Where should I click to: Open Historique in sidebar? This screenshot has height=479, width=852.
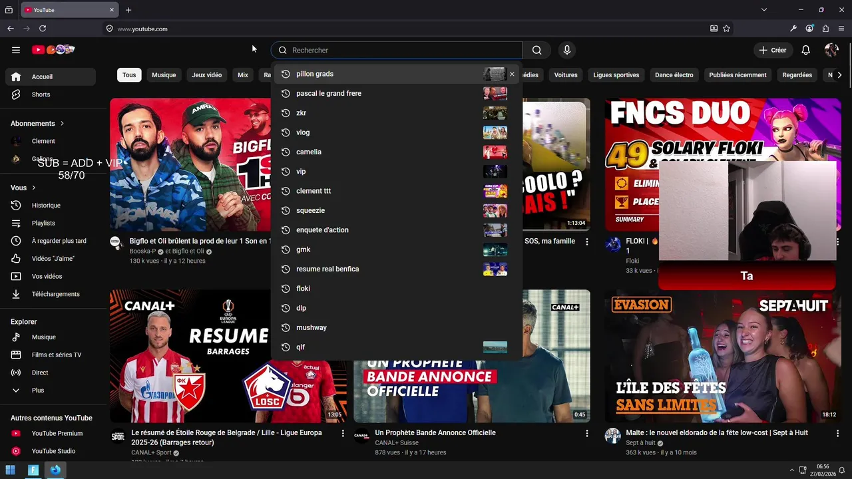click(51, 206)
